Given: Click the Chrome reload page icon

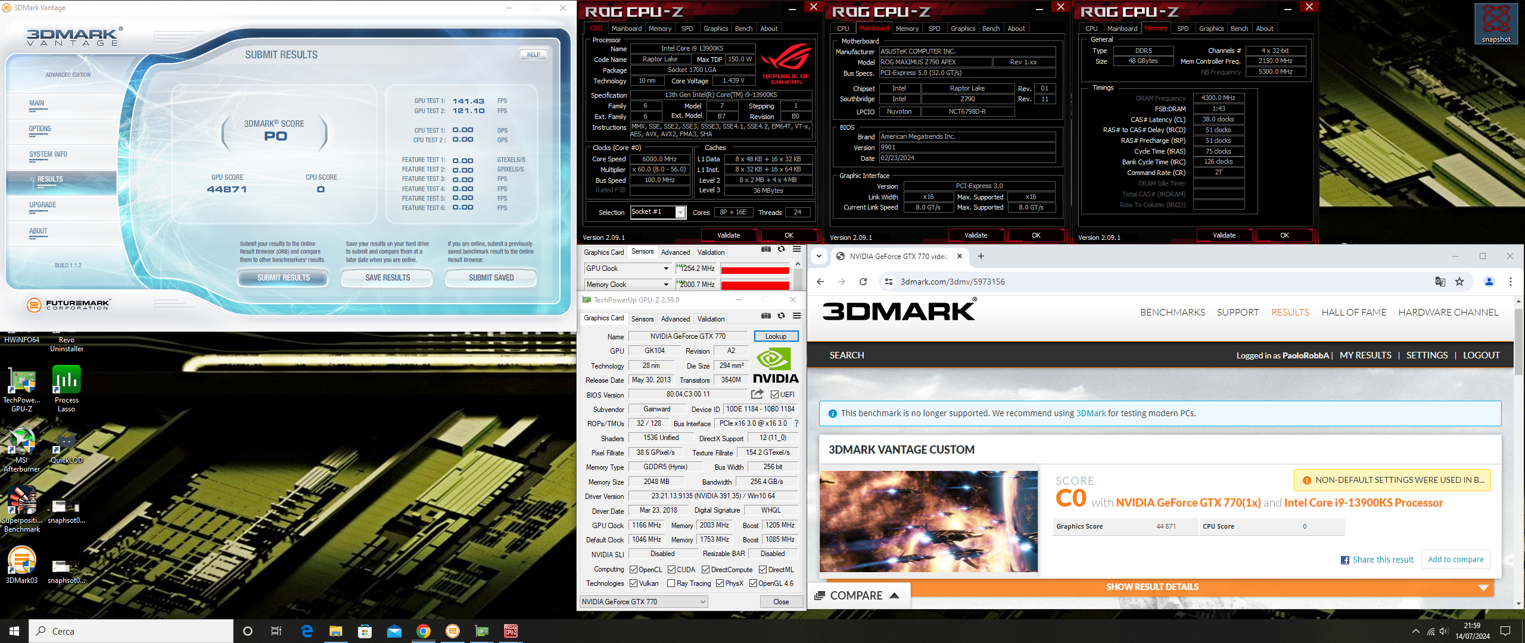Looking at the screenshot, I should 863,282.
